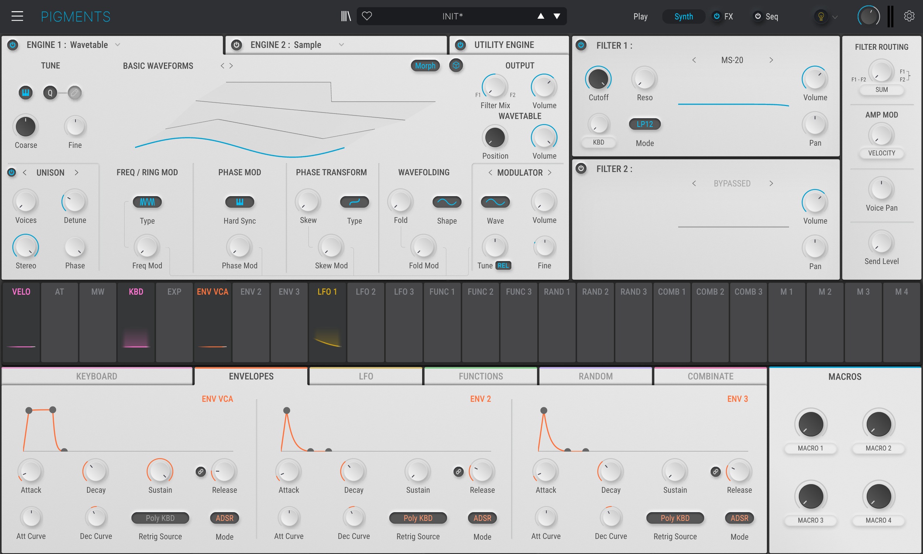923x554 pixels.
Task: Open settings gear icon
Action: pyautogui.click(x=909, y=16)
